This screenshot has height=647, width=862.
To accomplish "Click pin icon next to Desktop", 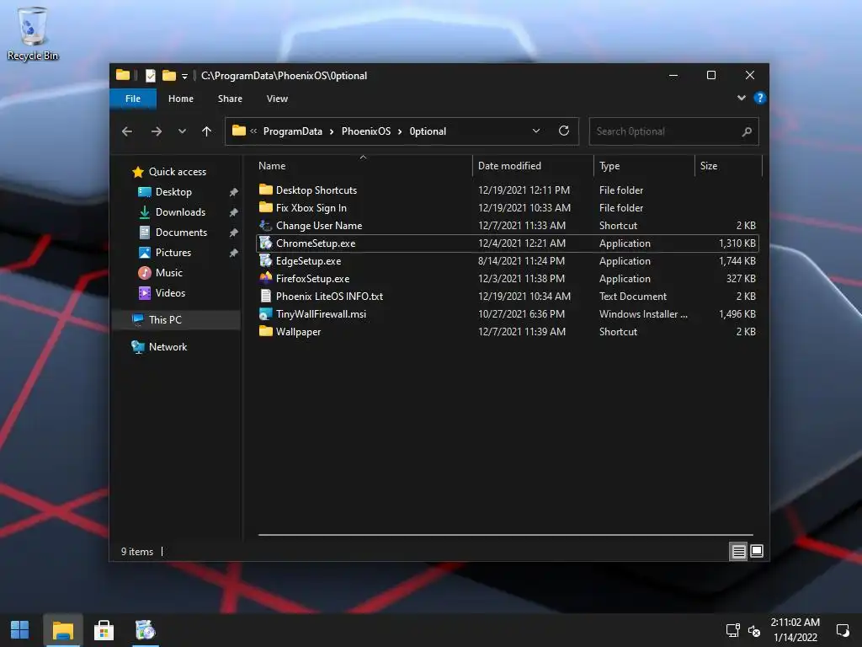I will (x=234, y=192).
